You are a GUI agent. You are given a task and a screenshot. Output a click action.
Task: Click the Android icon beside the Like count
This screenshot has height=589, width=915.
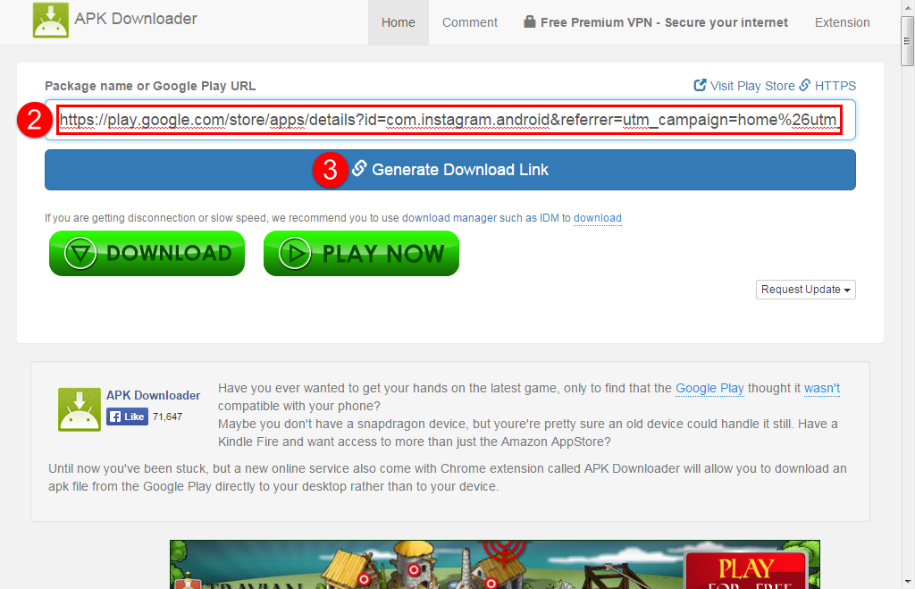tap(80, 409)
